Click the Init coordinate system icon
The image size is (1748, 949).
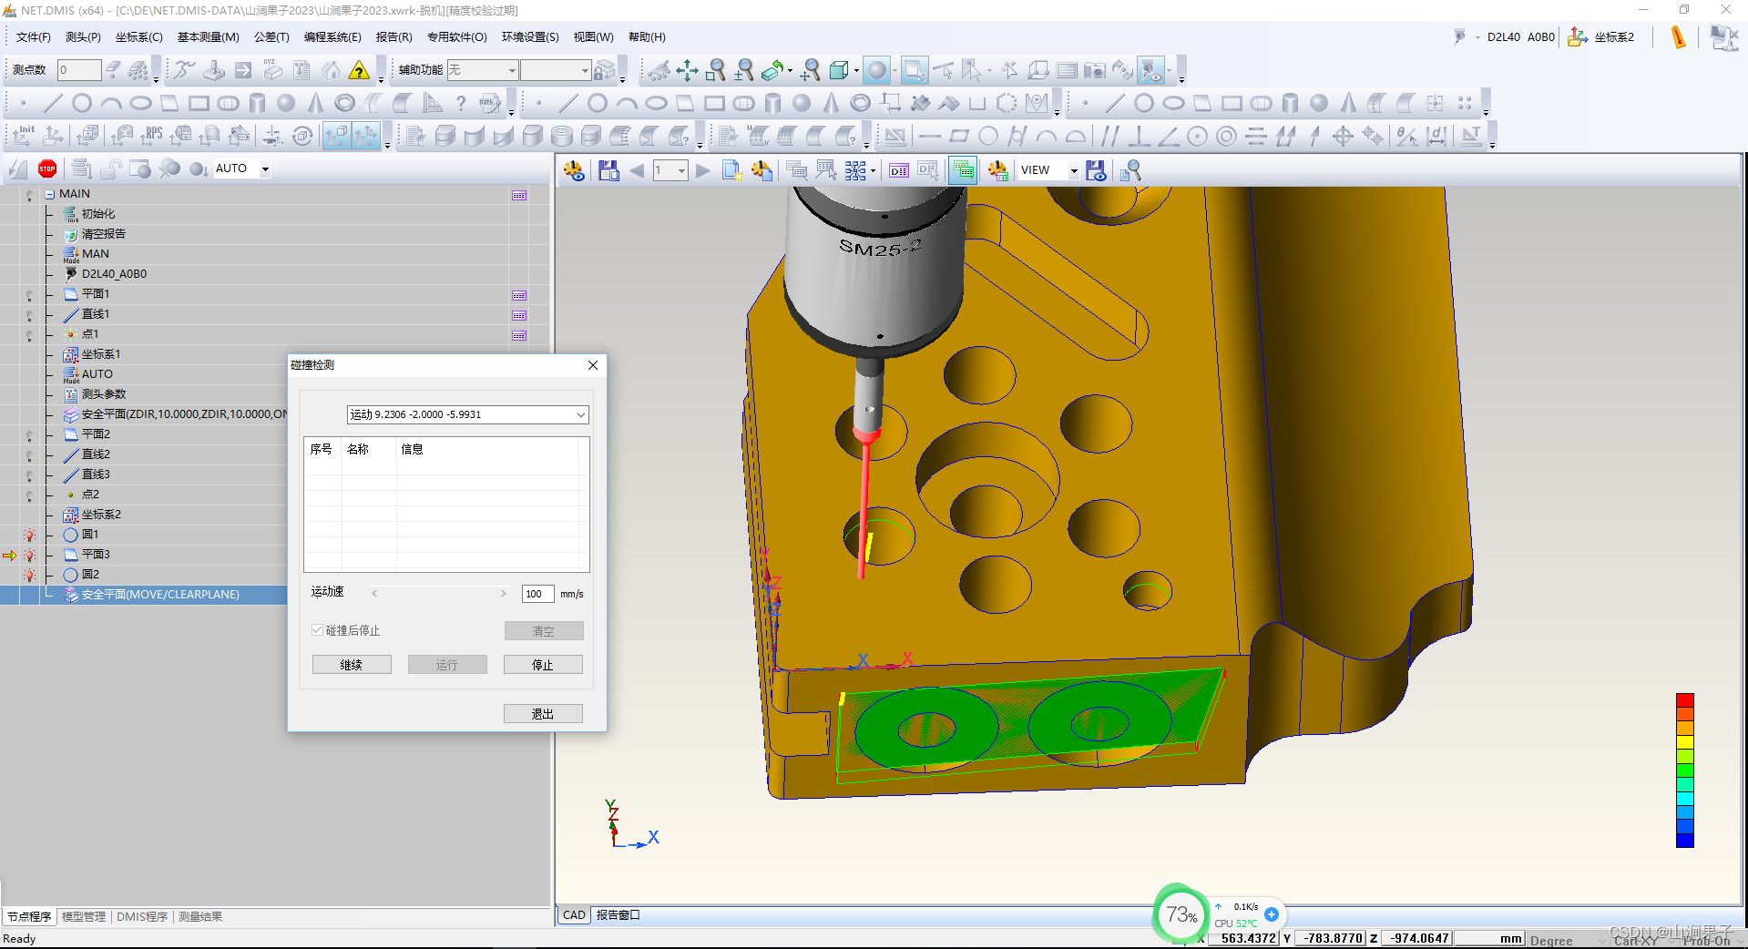23,136
